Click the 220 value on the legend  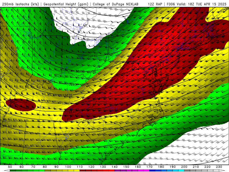(207, 167)
